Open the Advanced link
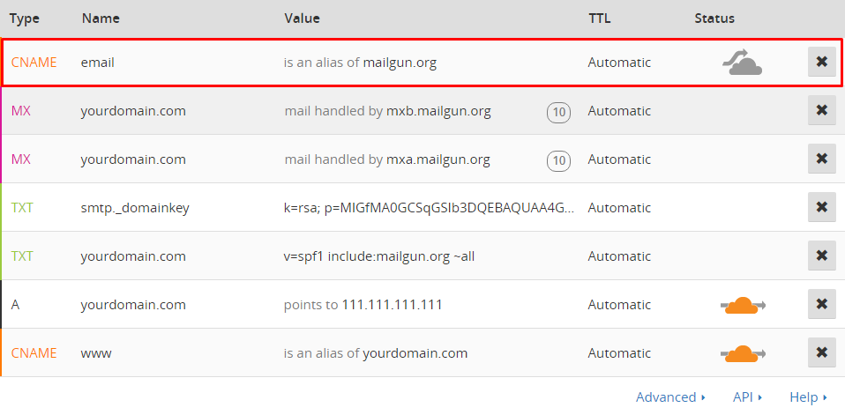 click(x=670, y=397)
